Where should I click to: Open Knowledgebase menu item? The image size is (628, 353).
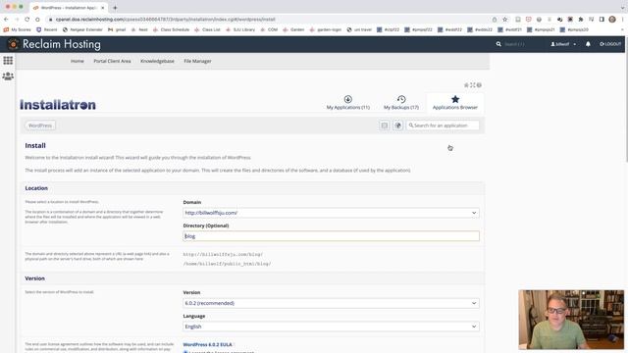click(x=157, y=61)
